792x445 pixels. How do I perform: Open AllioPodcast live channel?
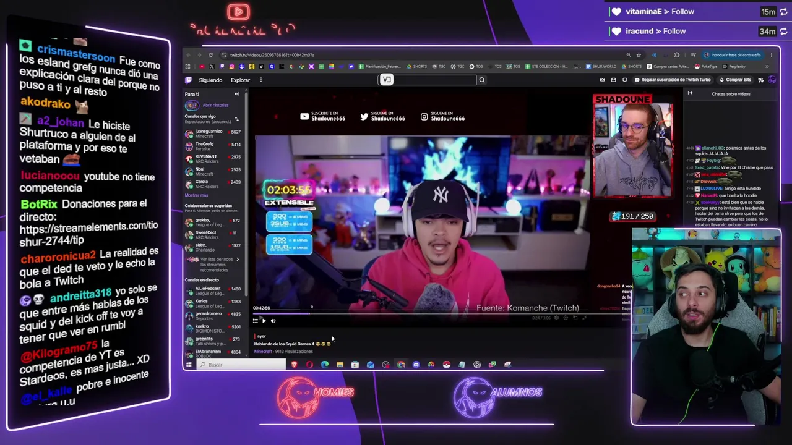pos(213,290)
